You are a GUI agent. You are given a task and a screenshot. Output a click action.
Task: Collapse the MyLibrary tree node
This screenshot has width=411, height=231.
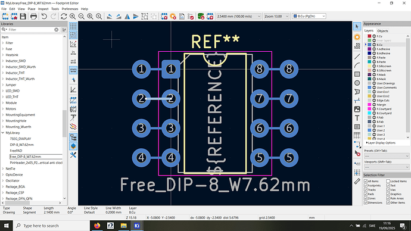click(3, 133)
